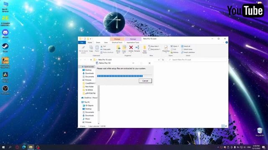
Task: Open the New item dropdown
Action: (x=154, y=46)
